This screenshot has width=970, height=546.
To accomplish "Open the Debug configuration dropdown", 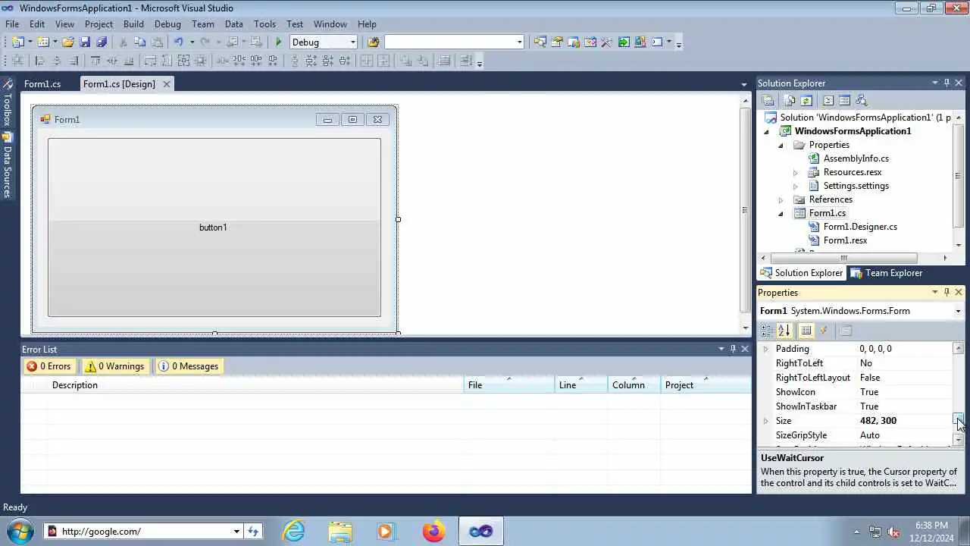I will click(x=352, y=42).
